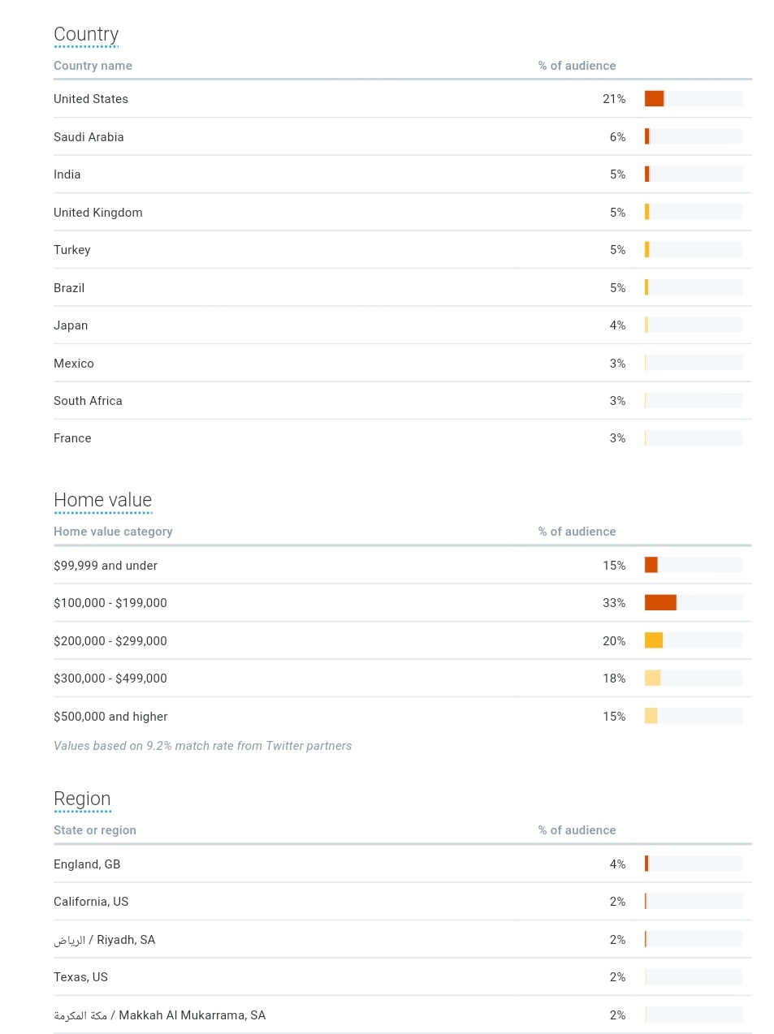Image resolution: width=774 pixels, height=1034 pixels.
Task: Click the United States 21% audience bar
Action: 655,99
